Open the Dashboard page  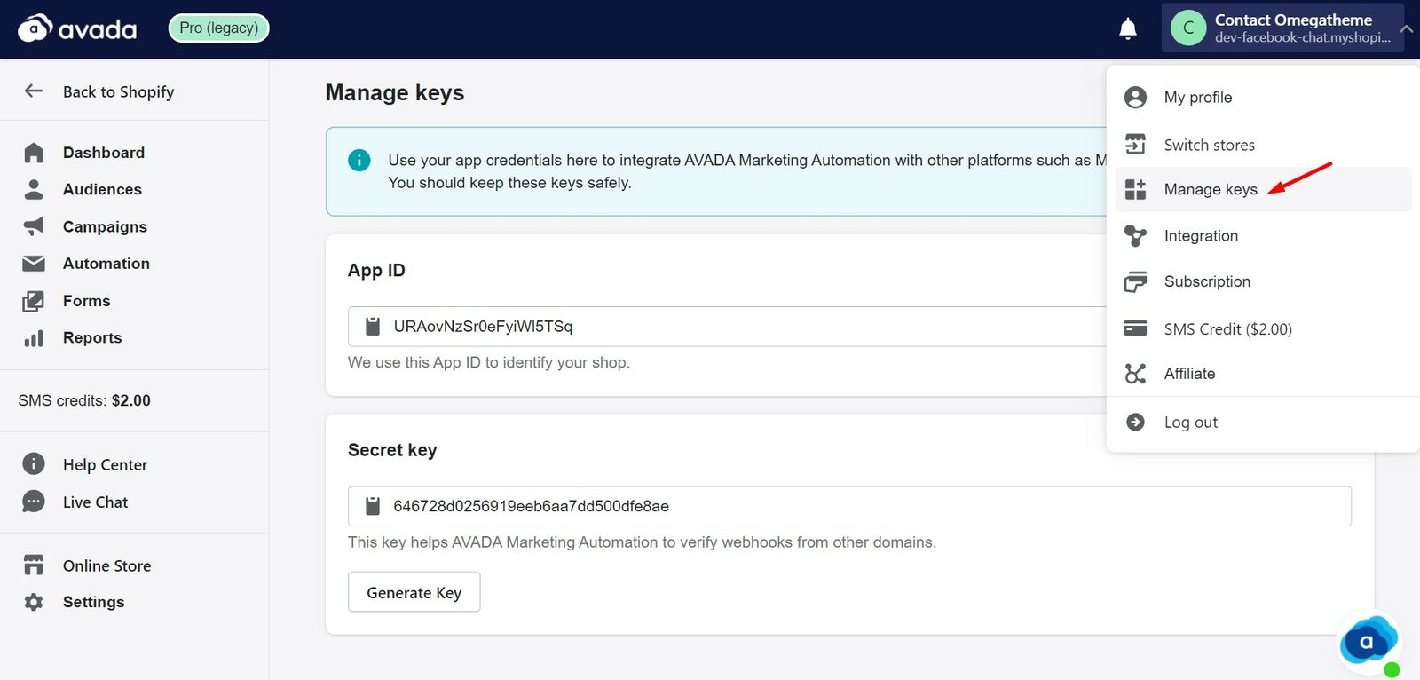(x=104, y=153)
